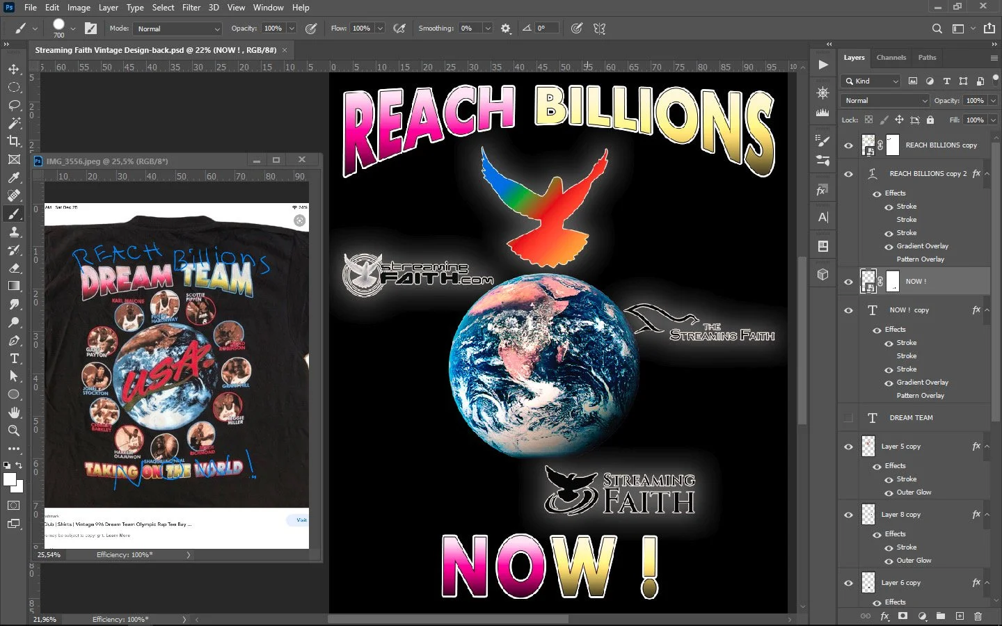Select the Hand tool

(14, 412)
